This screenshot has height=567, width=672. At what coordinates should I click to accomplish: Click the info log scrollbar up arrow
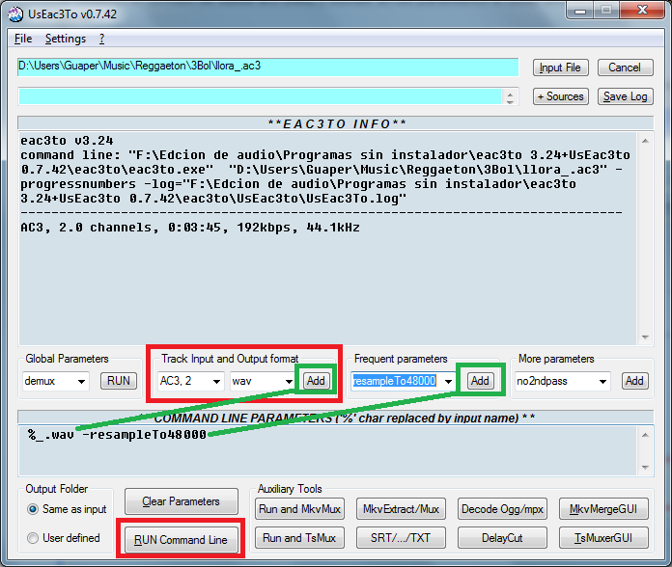[x=645, y=141]
